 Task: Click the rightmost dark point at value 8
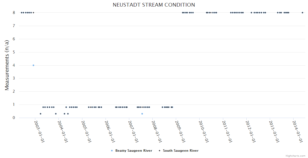pos(302,13)
